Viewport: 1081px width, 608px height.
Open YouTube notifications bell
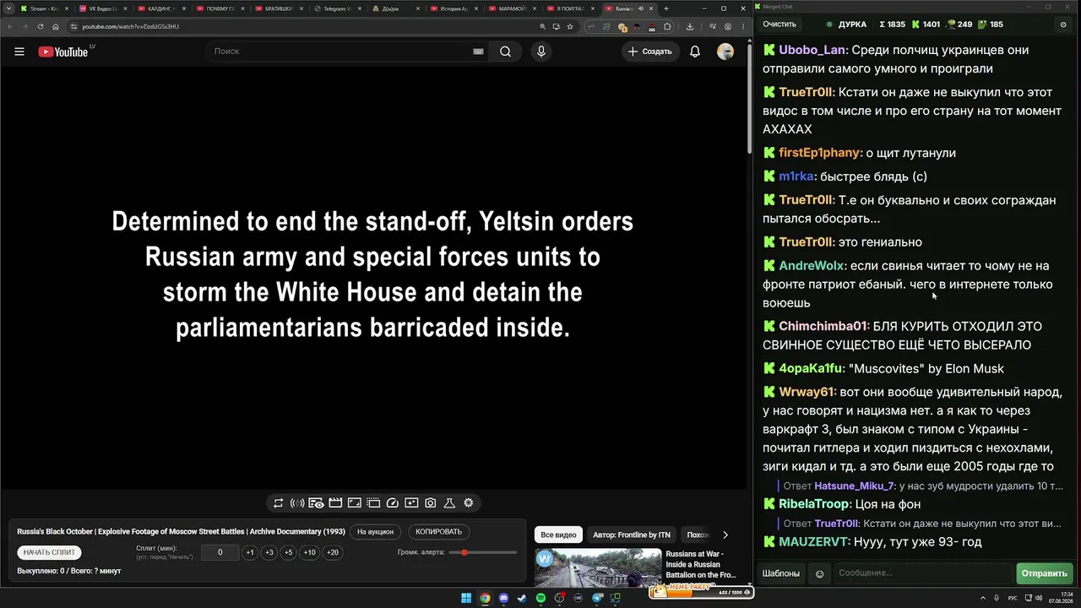pos(695,52)
